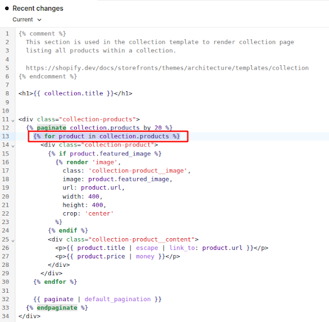Click the shopify.dev URL on line 5
The image size is (329, 322).
coord(167,68)
